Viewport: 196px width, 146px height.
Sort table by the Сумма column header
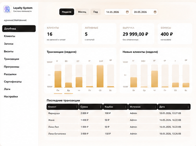tap(91, 107)
